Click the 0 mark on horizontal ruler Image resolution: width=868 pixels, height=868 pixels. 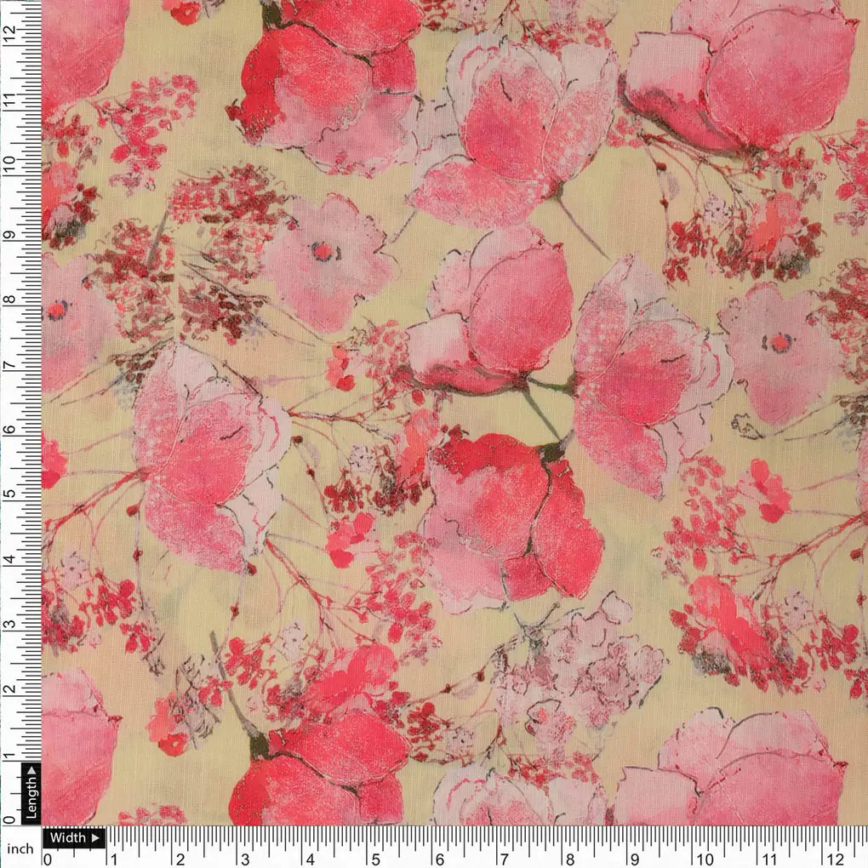pos(49,858)
